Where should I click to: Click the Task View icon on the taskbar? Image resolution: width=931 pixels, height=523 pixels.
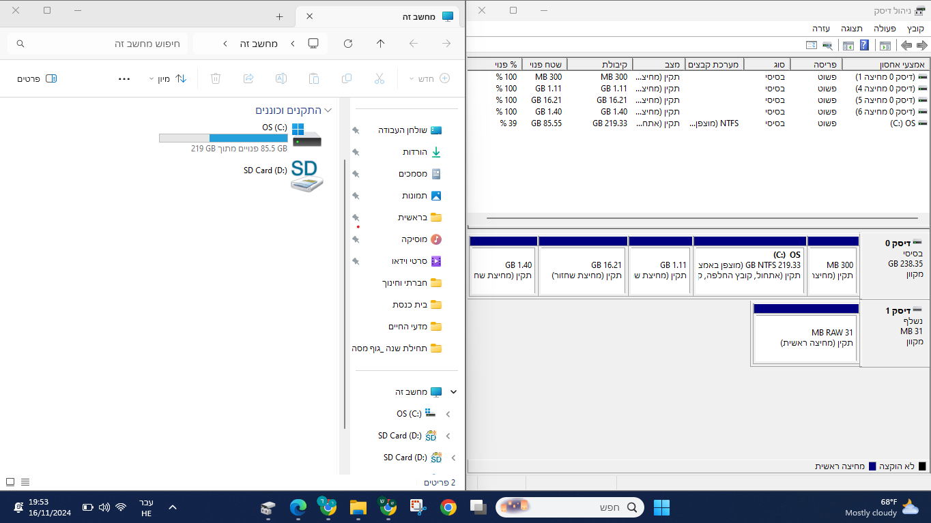point(478,507)
